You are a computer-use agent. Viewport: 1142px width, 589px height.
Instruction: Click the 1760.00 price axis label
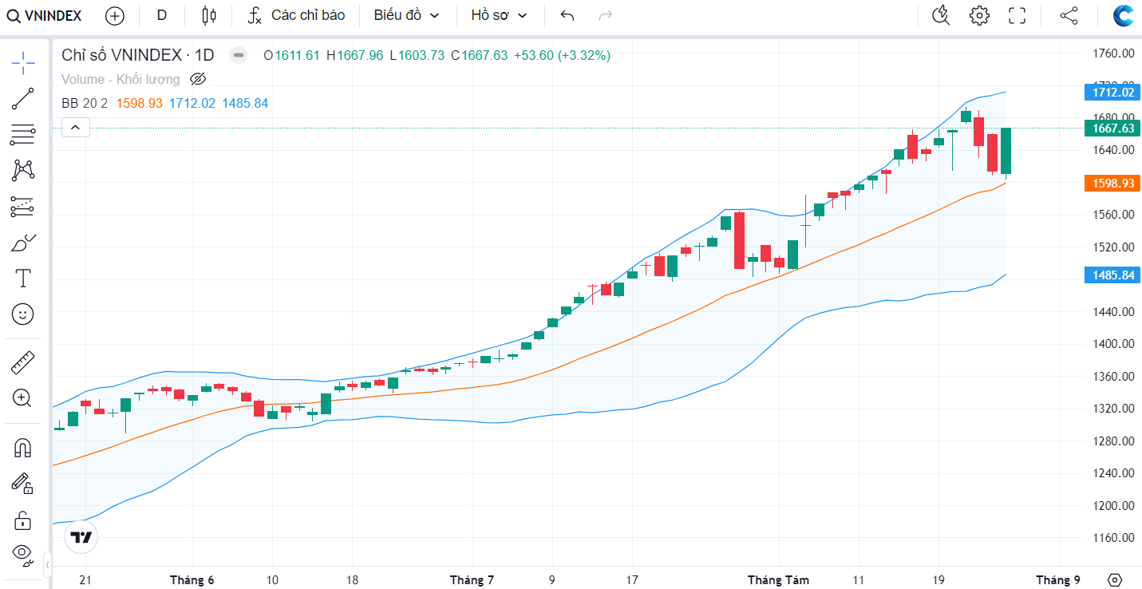(1115, 53)
